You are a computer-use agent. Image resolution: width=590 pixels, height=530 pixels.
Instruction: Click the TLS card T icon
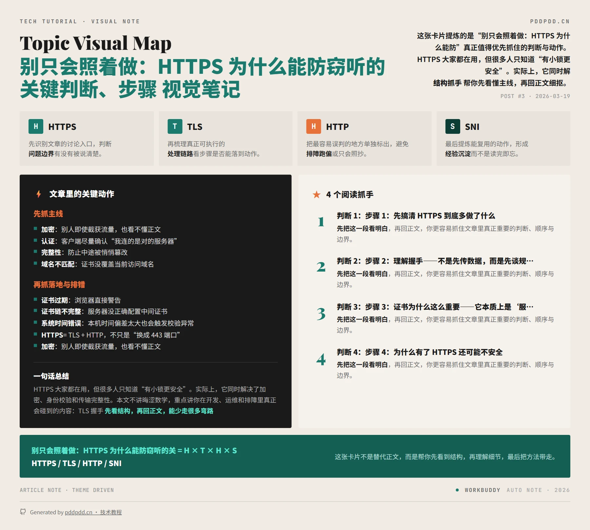click(x=175, y=127)
